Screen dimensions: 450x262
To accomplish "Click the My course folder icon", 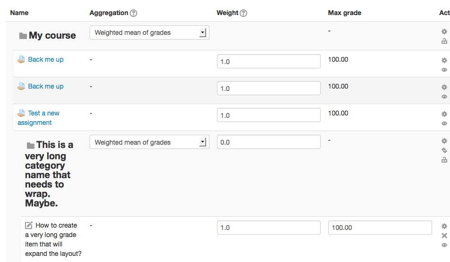I will coord(23,35).
